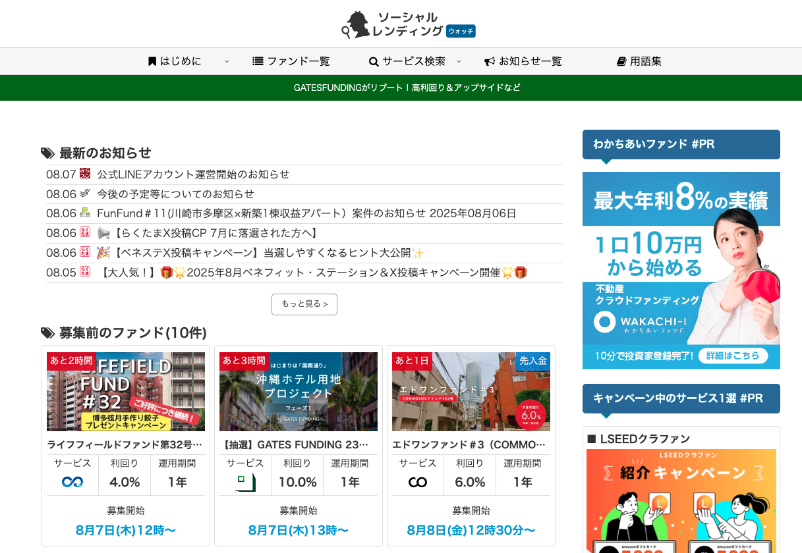Click the LIFEFIELD FUND #32 thumbnail image
Viewport: 802px width, 553px height.
point(126,392)
